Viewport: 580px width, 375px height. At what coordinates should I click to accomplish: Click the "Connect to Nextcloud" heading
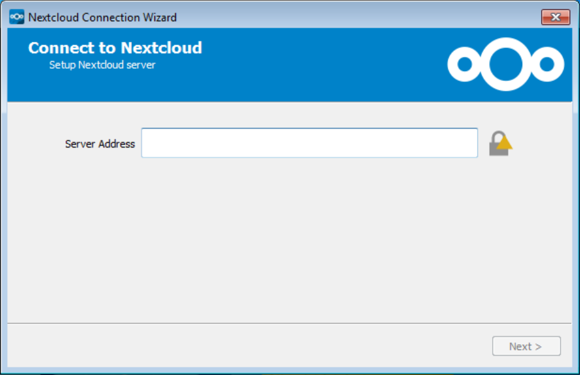click(115, 48)
